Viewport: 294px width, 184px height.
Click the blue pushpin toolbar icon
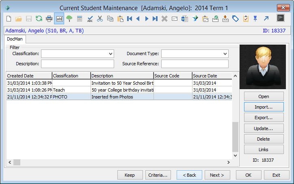(x=255, y=19)
